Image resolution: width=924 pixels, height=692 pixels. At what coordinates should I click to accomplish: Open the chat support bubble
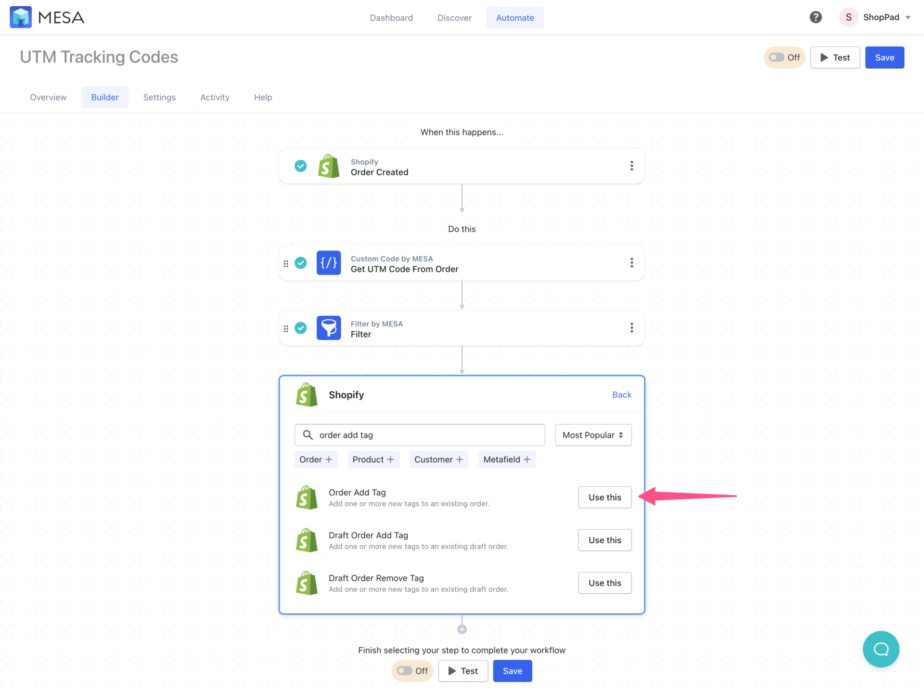point(881,649)
